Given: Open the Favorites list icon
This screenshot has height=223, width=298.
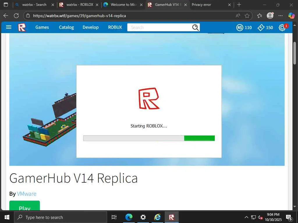Looking at the screenshot, I should click(x=260, y=16).
